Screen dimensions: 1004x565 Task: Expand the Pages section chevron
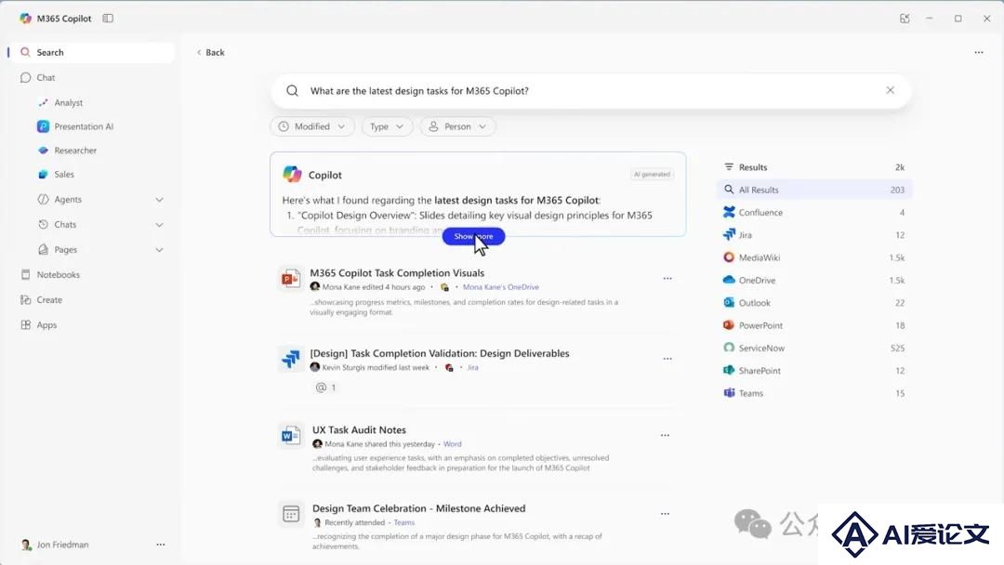click(x=160, y=250)
